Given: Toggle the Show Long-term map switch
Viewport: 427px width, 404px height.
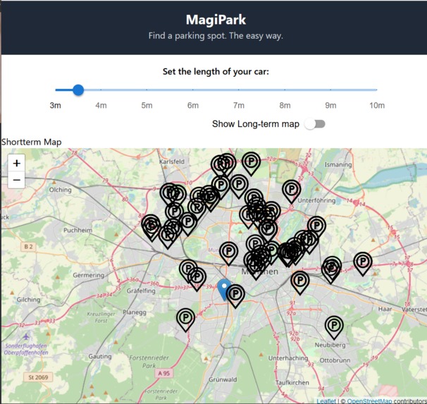Looking at the screenshot, I should point(315,124).
